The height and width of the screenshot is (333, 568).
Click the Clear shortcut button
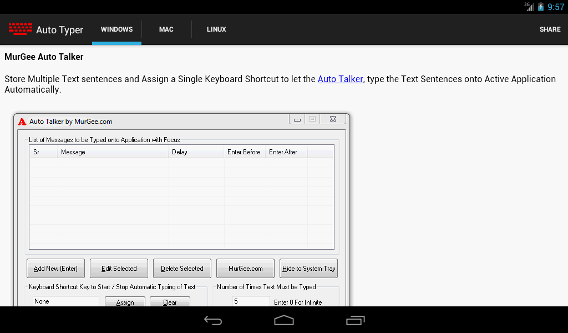click(170, 302)
